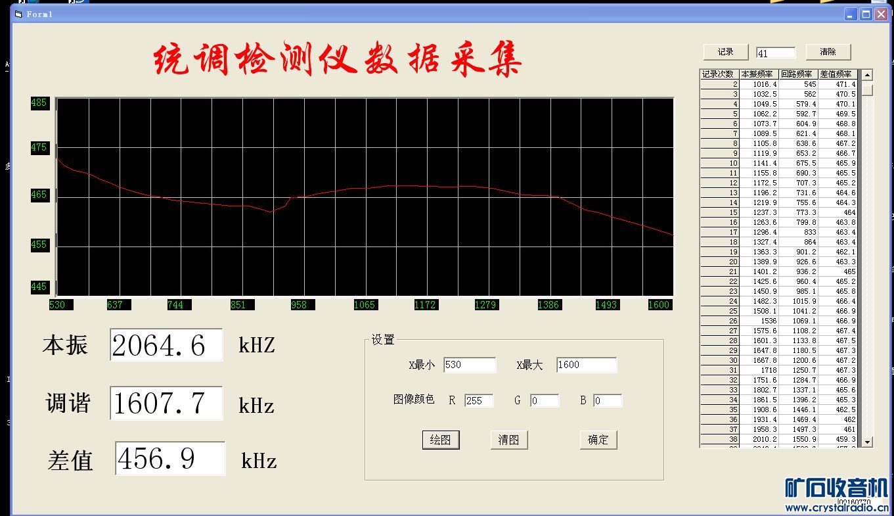Edit the R color value field

[478, 400]
